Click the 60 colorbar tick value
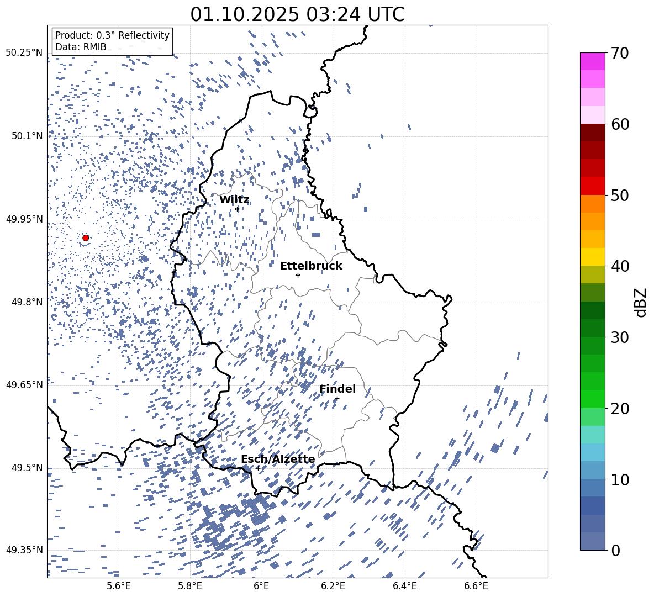The width and height of the screenshot is (654, 597). point(620,124)
